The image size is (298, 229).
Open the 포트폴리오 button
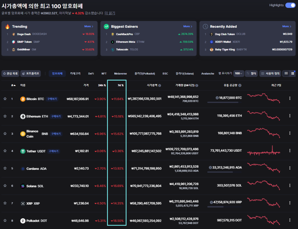pos(31,74)
